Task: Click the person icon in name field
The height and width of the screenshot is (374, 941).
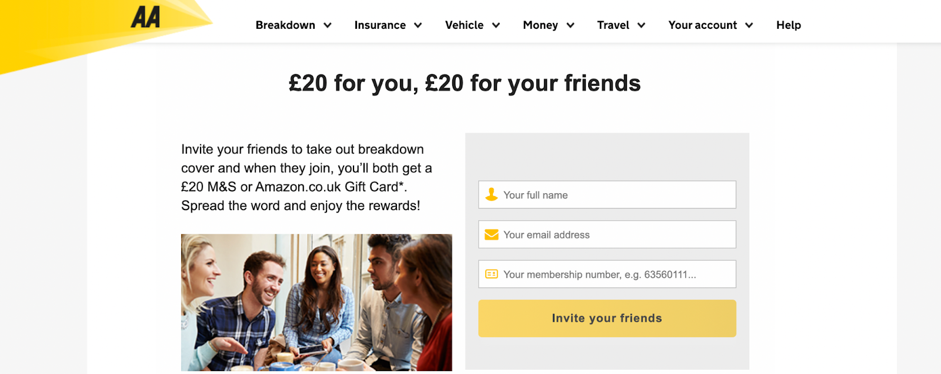Action: click(x=492, y=195)
